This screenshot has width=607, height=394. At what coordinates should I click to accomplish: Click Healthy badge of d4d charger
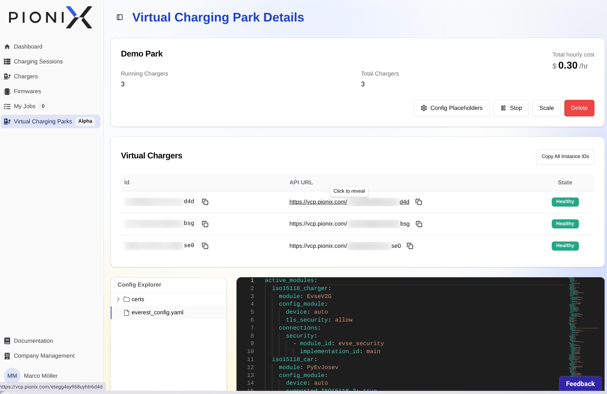coord(565,202)
